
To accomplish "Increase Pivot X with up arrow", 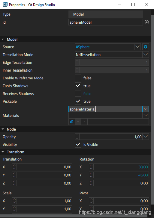I will [x=91, y=199].
